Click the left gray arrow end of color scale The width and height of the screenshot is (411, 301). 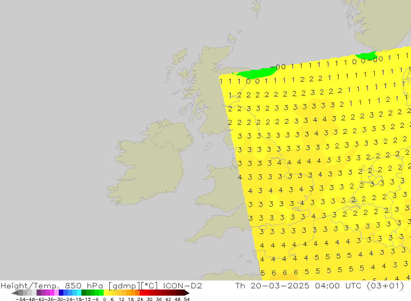(15, 293)
